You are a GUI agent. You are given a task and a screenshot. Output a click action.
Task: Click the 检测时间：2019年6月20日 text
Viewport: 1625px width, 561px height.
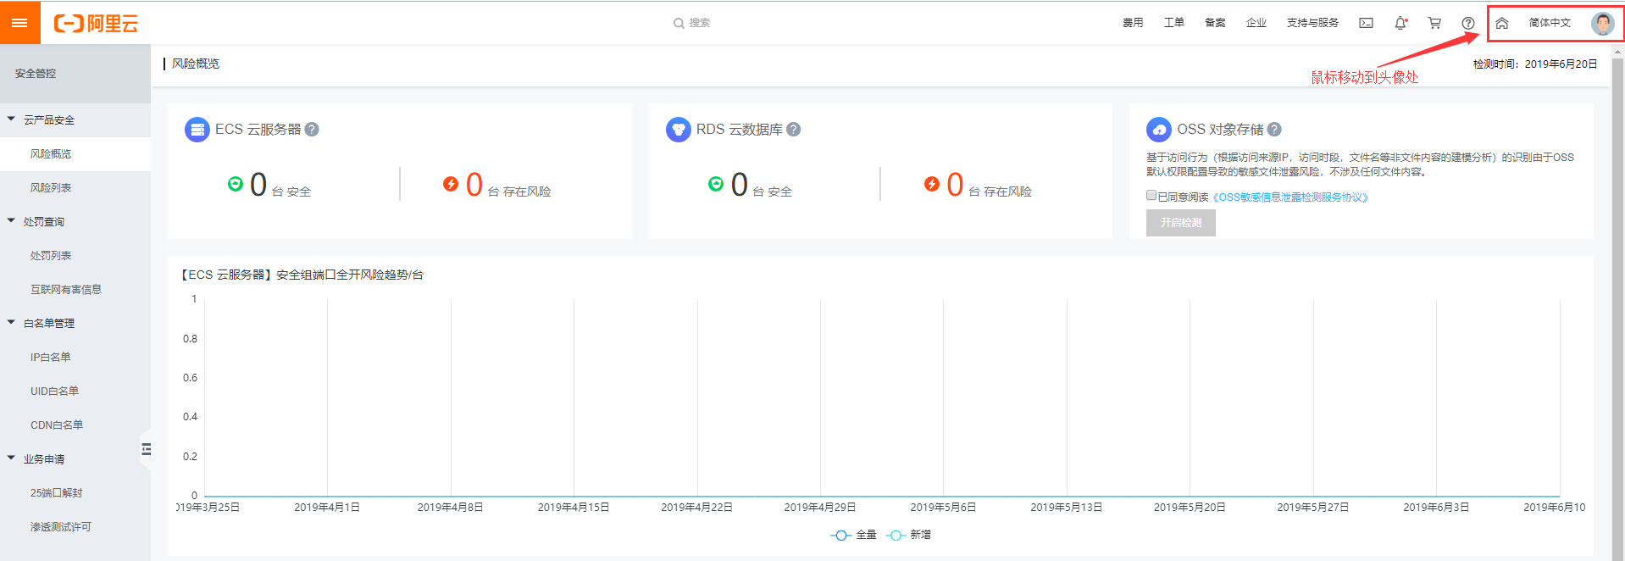coord(1535,64)
